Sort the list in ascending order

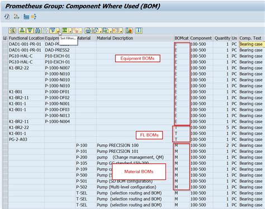tap(22, 31)
